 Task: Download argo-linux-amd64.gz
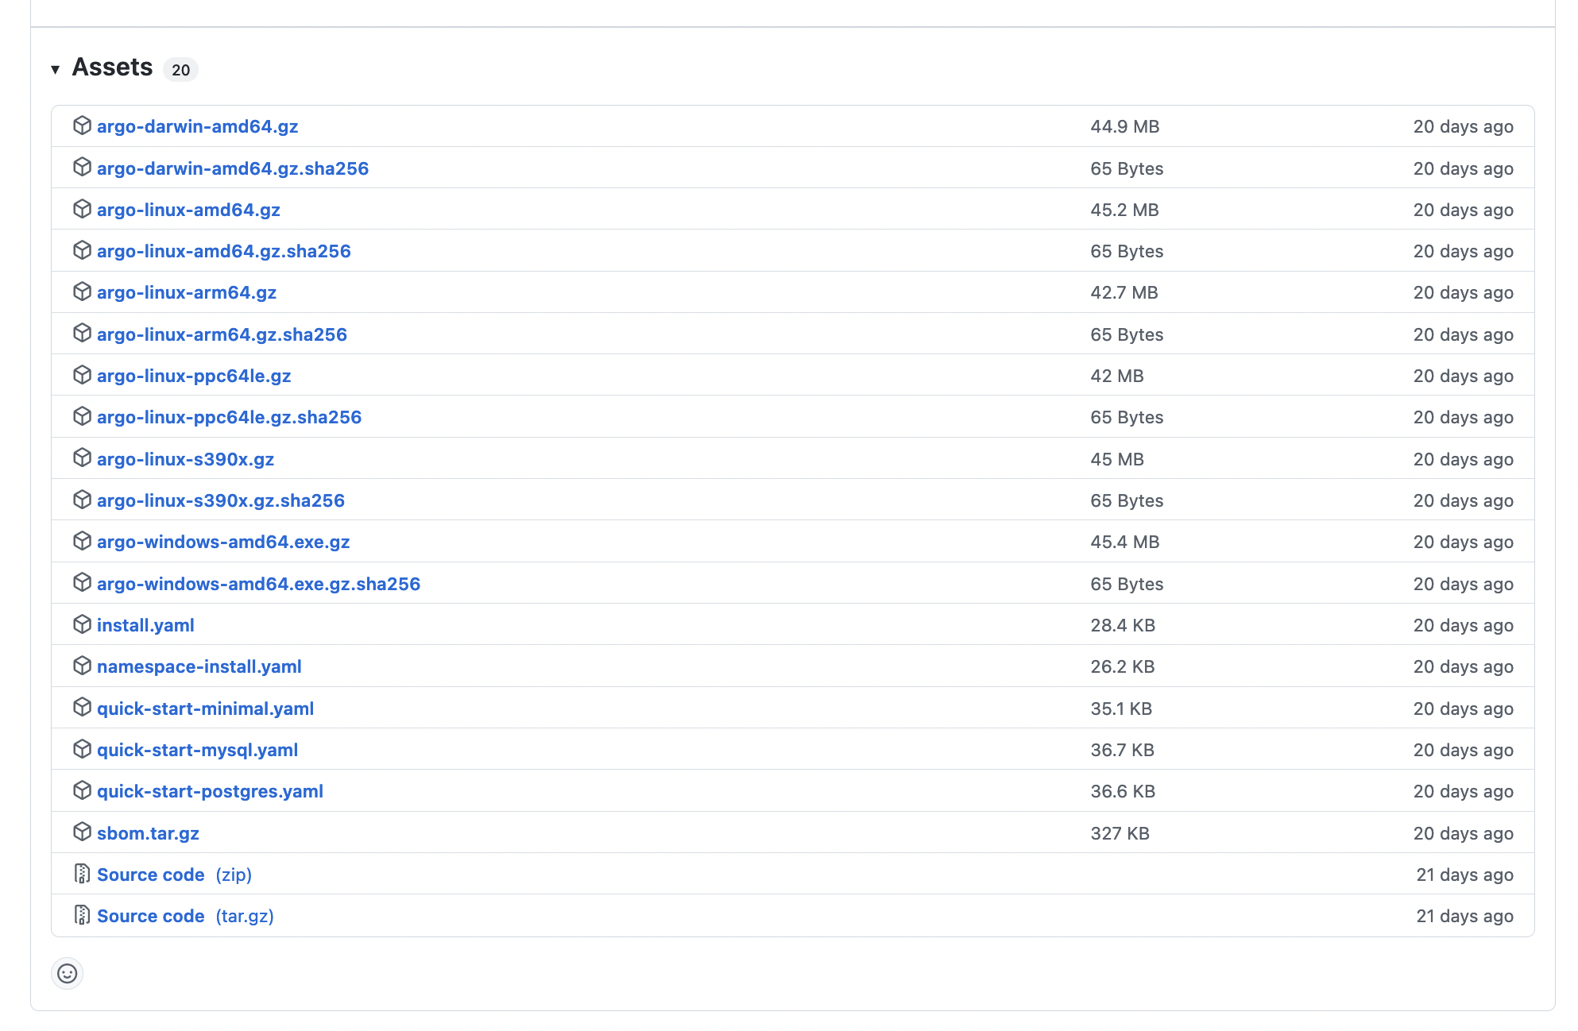coord(188,210)
